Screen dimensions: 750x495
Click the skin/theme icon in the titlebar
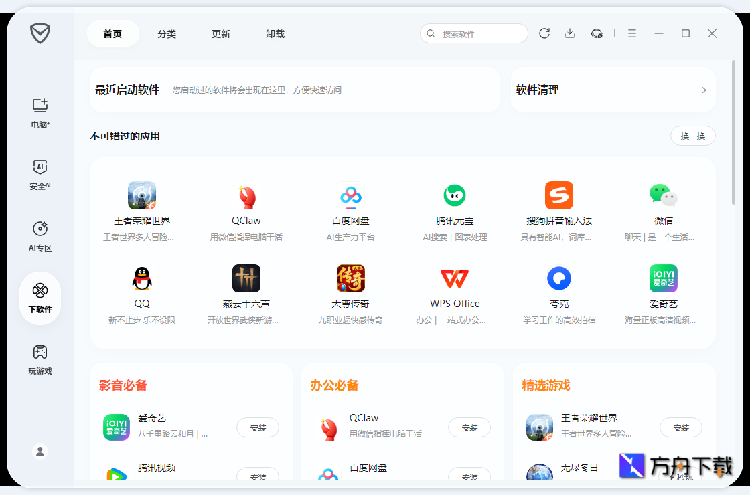[596, 33]
